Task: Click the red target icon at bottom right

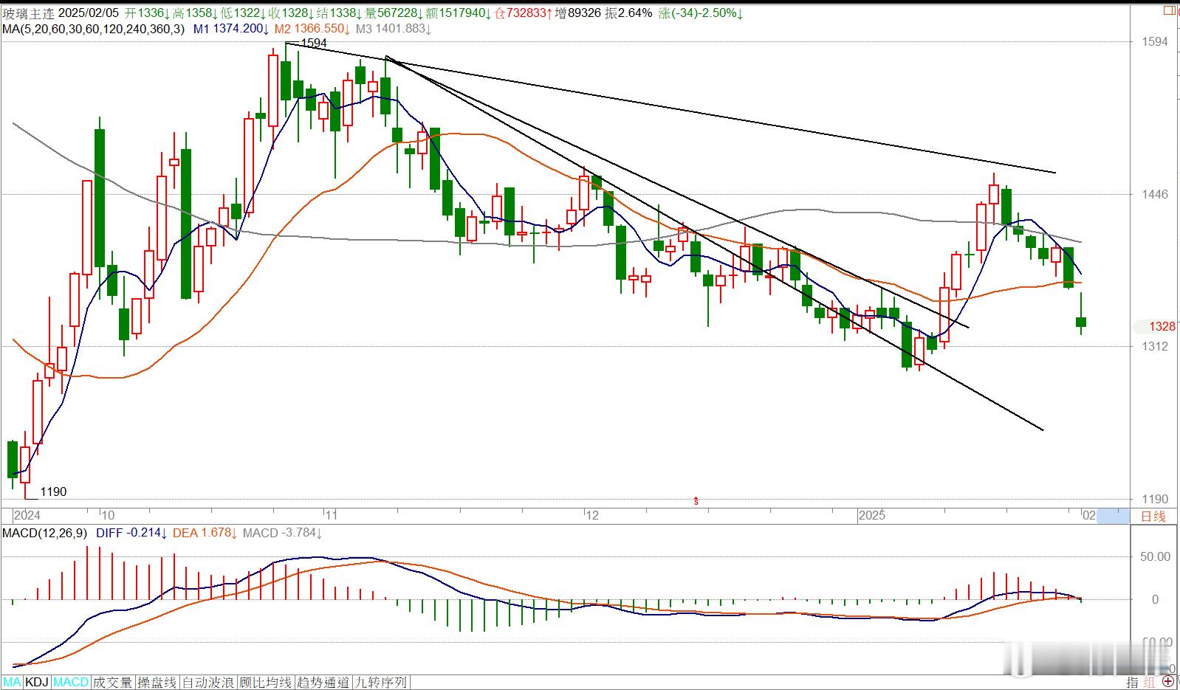Action: [x=1168, y=680]
